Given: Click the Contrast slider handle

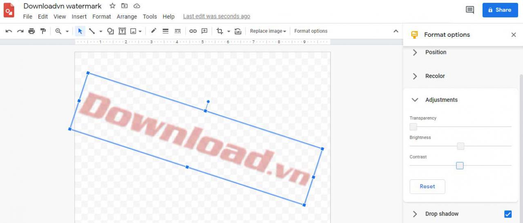Looking at the screenshot, I should [460, 165].
